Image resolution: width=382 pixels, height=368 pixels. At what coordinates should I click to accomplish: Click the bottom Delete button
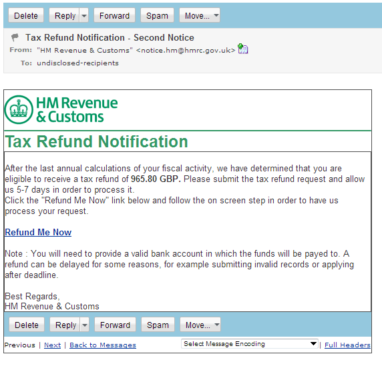click(x=27, y=325)
